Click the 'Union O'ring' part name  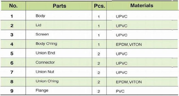pos(47,81)
